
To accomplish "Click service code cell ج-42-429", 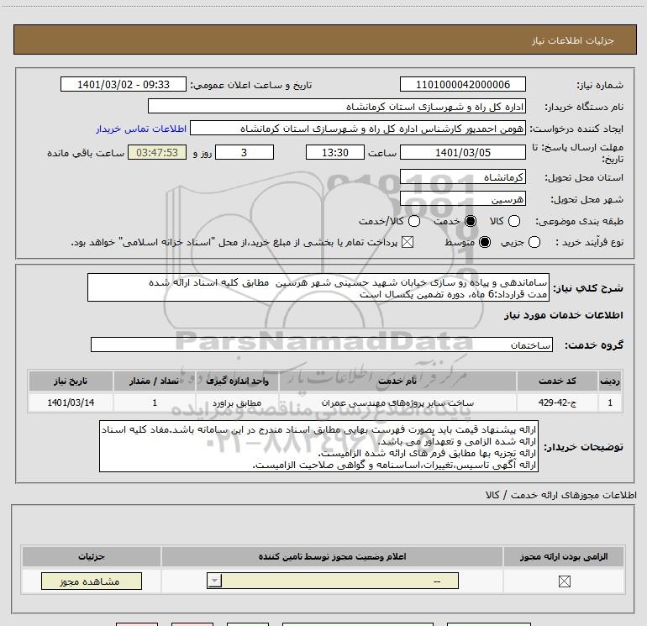I will click(x=557, y=402).
